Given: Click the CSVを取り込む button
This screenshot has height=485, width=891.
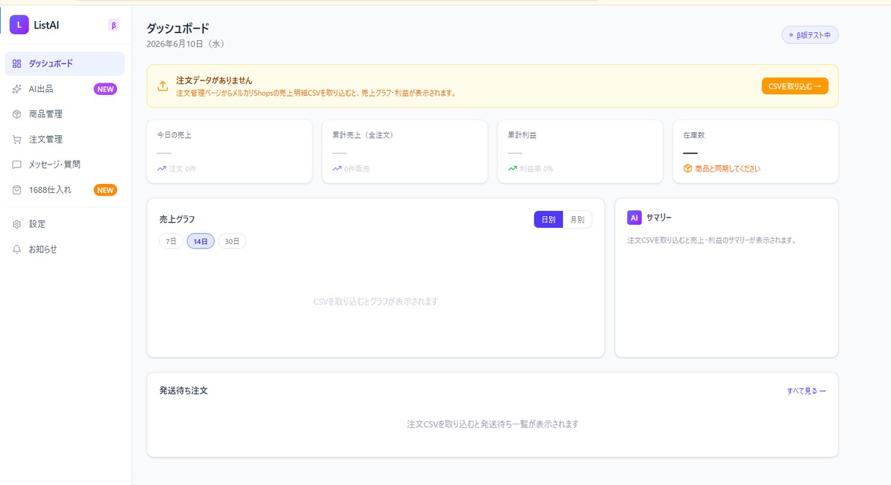Looking at the screenshot, I should pos(795,86).
